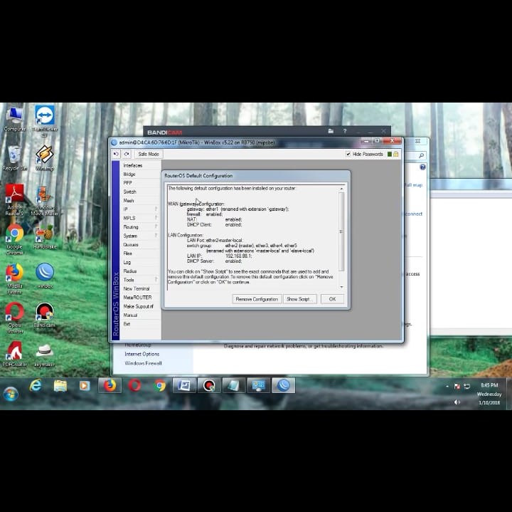Open the Switch menu item
The width and height of the screenshot is (512, 512).
[129, 192]
